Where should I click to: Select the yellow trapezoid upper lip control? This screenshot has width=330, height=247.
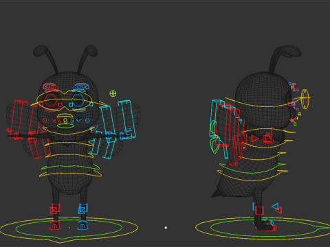coord(65,116)
